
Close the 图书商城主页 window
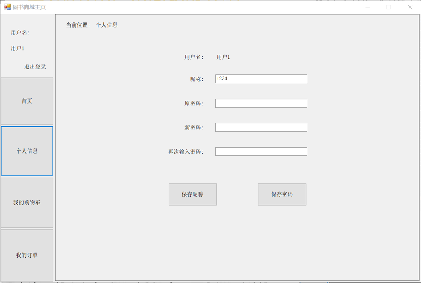coord(410,7)
